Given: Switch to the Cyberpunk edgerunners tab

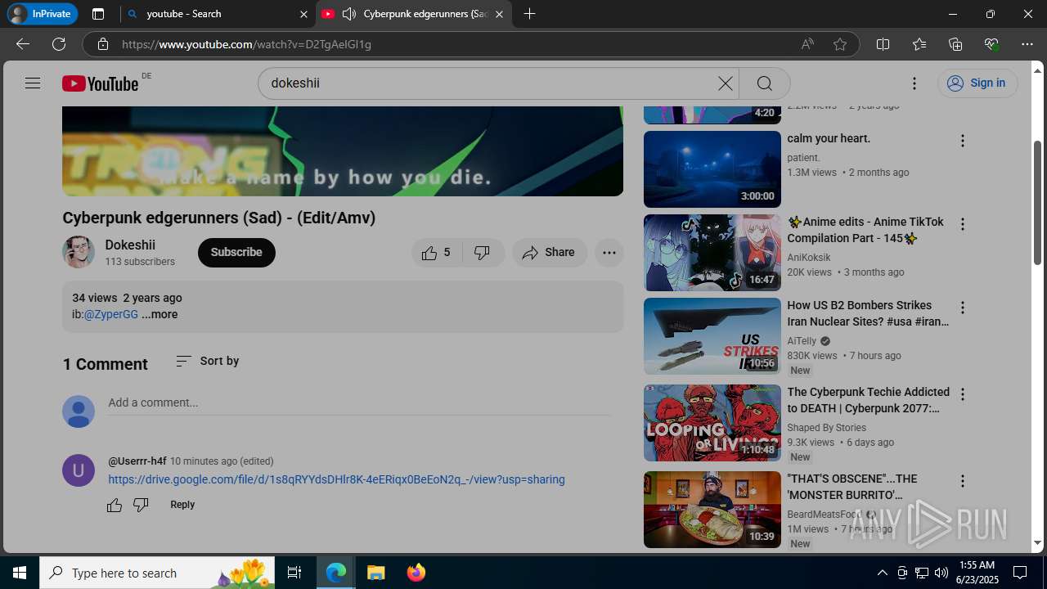Looking at the screenshot, I should coord(414,14).
